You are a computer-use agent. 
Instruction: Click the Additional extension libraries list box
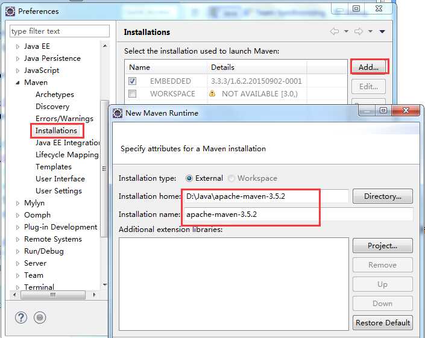[x=234, y=284]
